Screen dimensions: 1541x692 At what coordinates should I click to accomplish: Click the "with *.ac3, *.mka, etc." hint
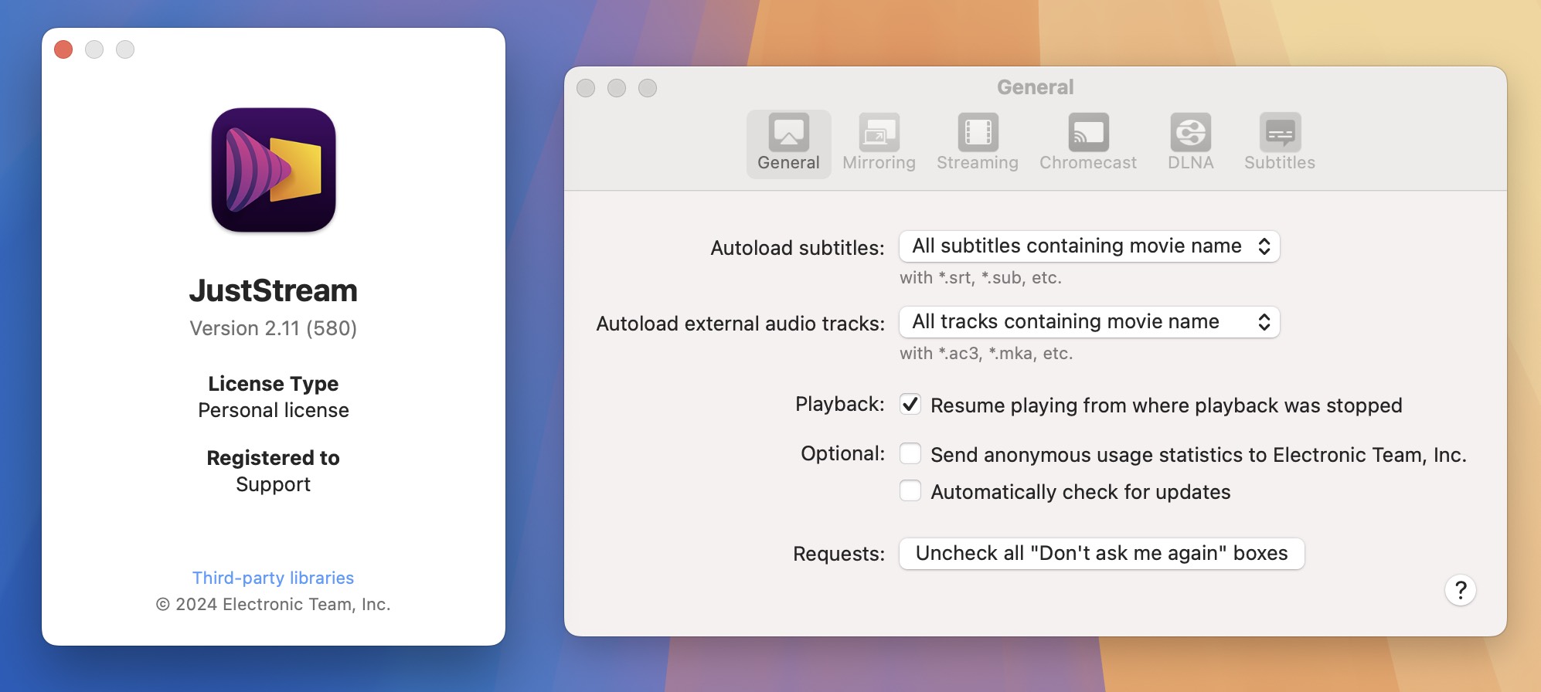click(986, 354)
